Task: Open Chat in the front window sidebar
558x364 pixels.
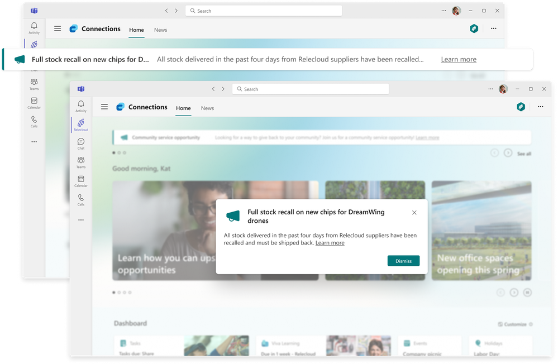Action: pyautogui.click(x=81, y=143)
